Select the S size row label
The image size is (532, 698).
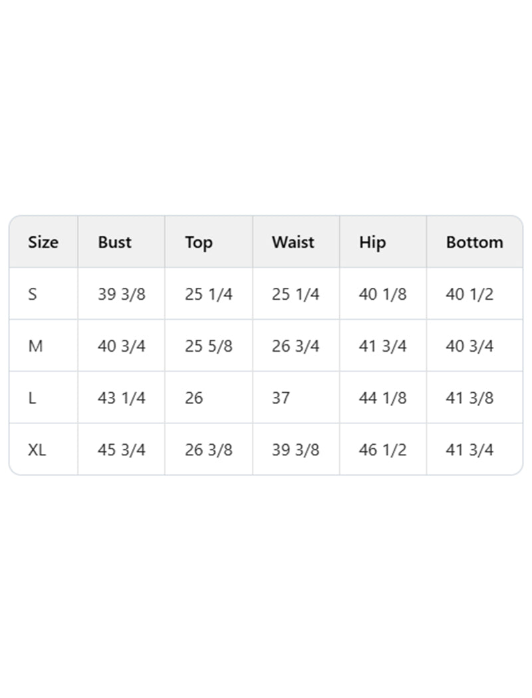[x=33, y=294]
